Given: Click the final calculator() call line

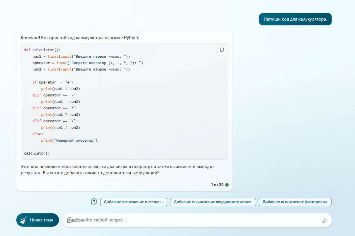Looking at the screenshot, I should (37, 153).
